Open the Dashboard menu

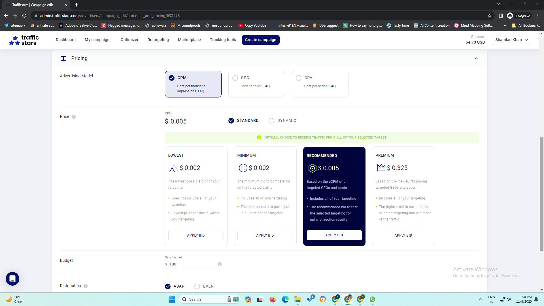(x=66, y=40)
